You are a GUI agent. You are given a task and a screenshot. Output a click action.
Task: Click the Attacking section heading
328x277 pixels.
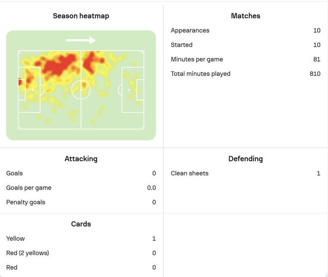[81, 159]
